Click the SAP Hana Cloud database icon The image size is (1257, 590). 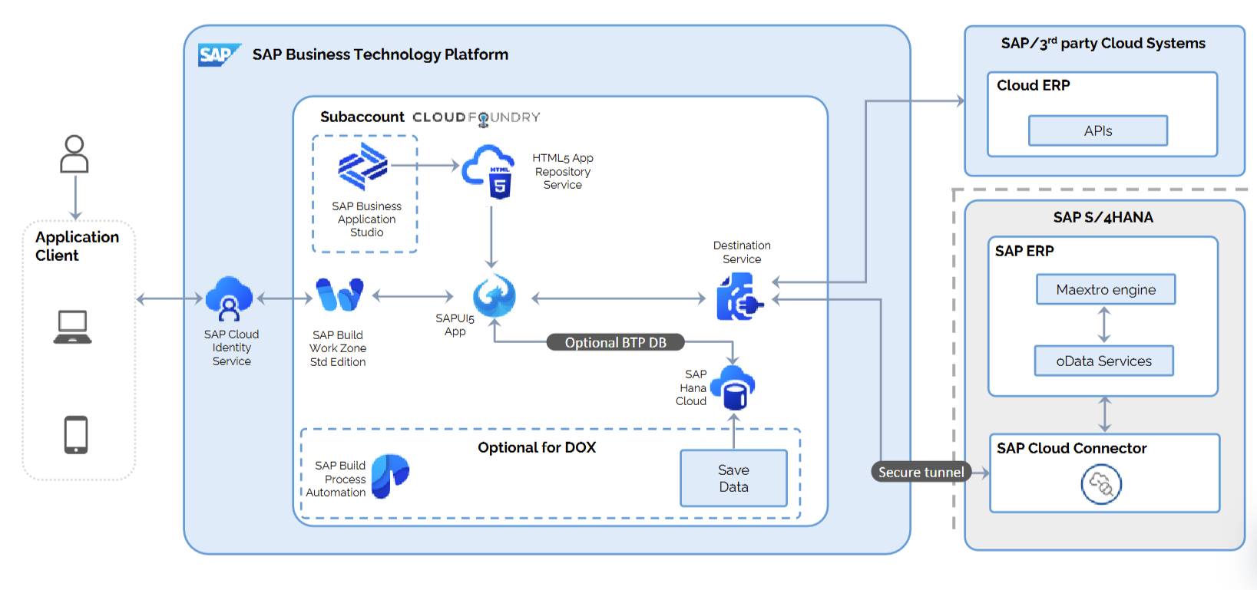point(733,388)
